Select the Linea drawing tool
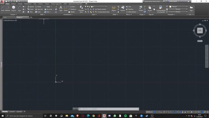This screenshot has width=209, height=118. pyautogui.click(x=2, y=8)
